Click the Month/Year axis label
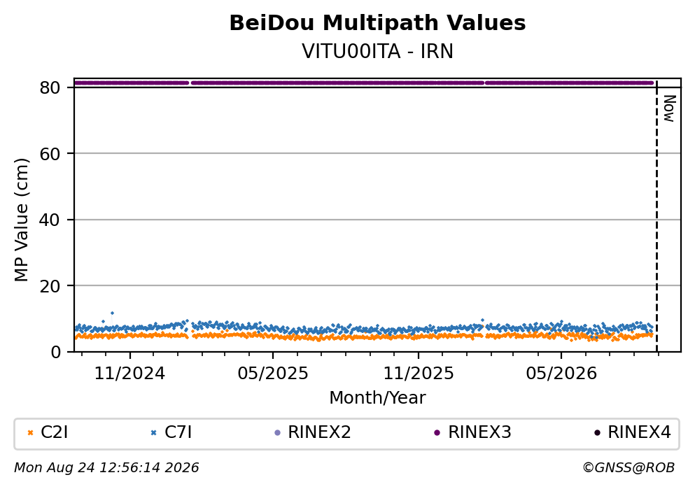 (x=377, y=398)
